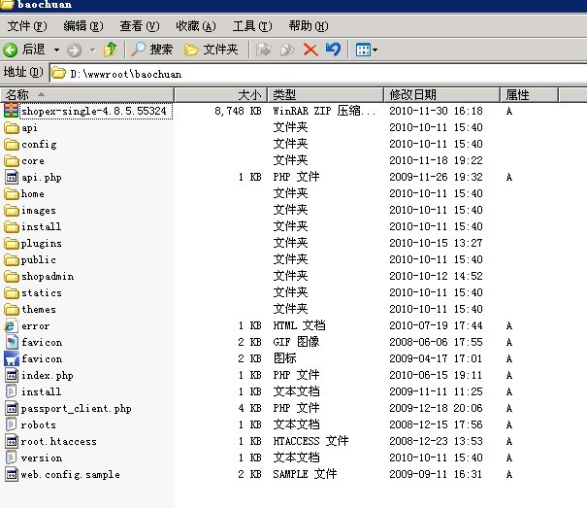
Task: Select the shopadmin folder
Action: point(47,277)
